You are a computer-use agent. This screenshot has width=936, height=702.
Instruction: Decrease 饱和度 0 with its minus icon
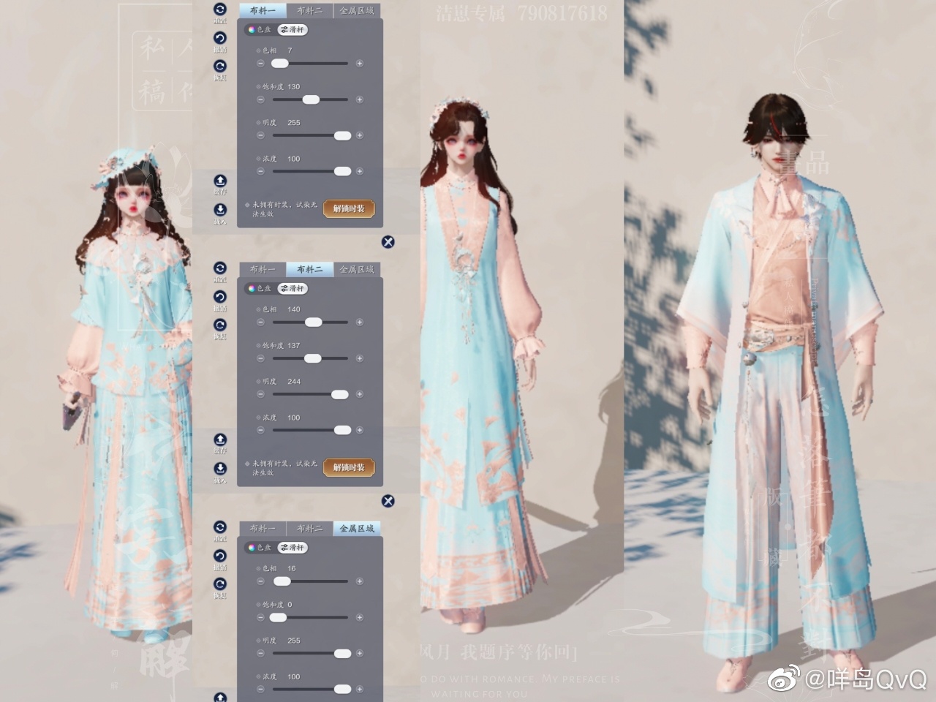pyautogui.click(x=261, y=617)
